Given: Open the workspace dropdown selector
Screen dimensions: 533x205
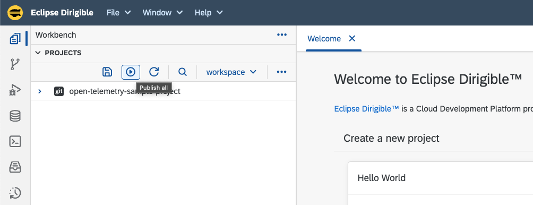Looking at the screenshot, I should [231, 72].
